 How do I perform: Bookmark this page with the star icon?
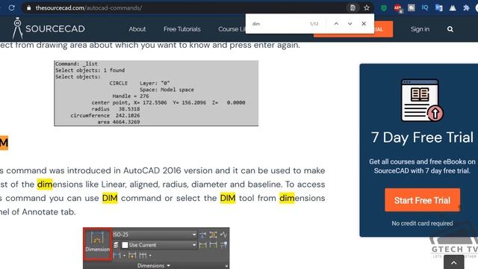point(367,8)
